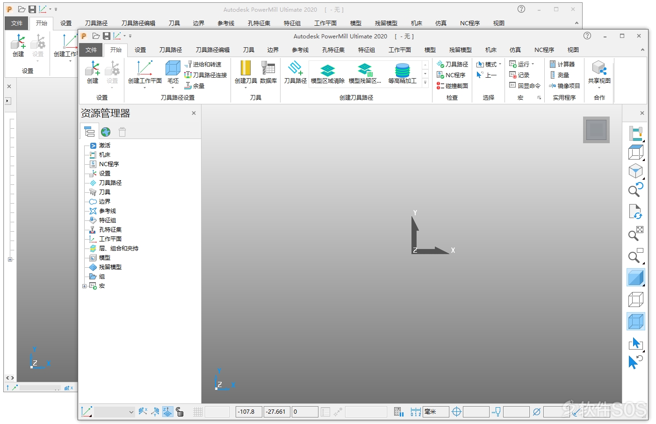Open 创建工作平面 workplane tool
Viewport: 656px width, 424px height.
pyautogui.click(x=144, y=72)
